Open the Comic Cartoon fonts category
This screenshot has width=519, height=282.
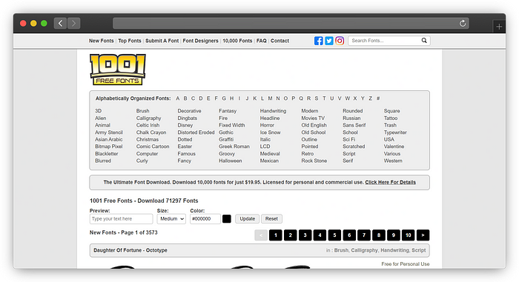point(153,146)
